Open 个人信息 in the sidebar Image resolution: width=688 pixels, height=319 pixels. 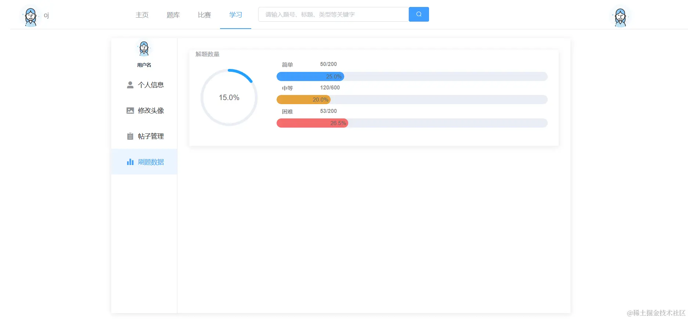[144, 85]
